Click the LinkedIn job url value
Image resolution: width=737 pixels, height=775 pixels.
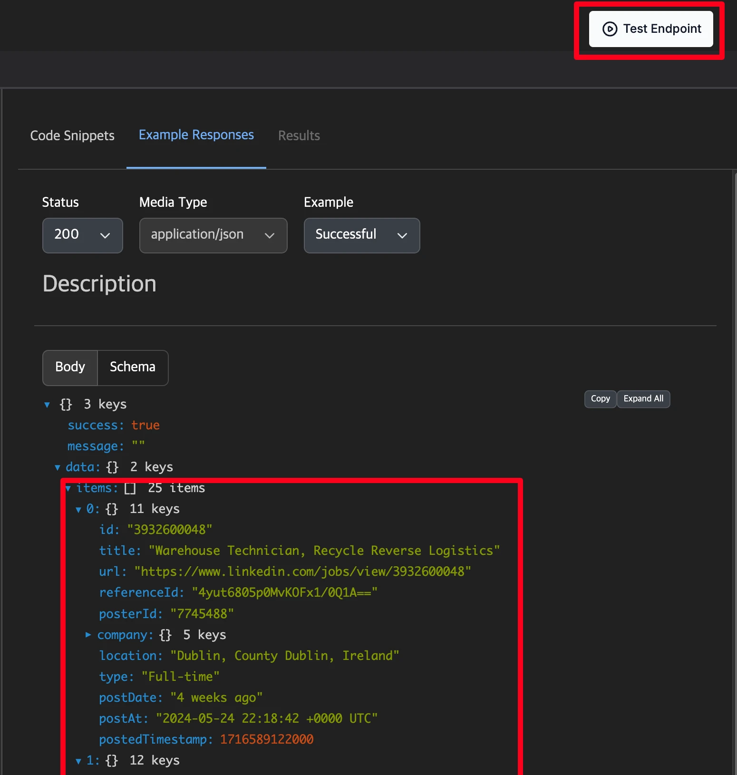[302, 572]
